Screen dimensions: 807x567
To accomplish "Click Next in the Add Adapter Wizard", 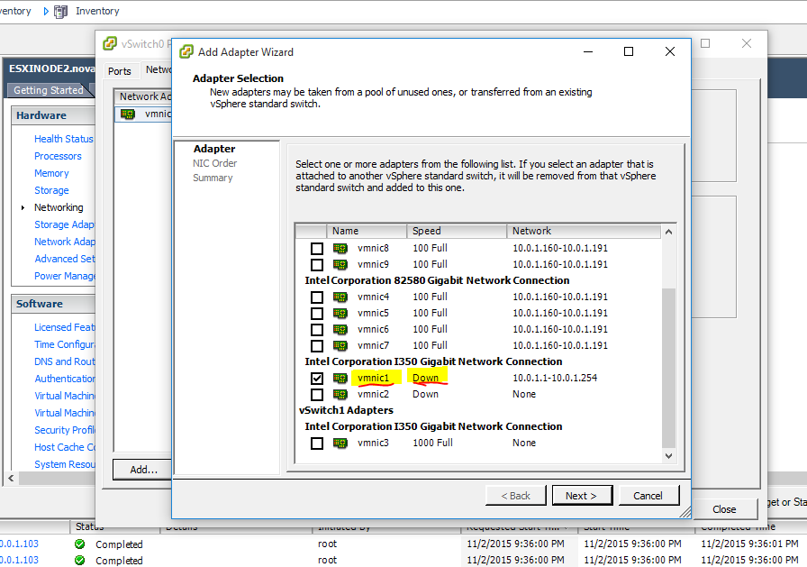I will pos(582,496).
